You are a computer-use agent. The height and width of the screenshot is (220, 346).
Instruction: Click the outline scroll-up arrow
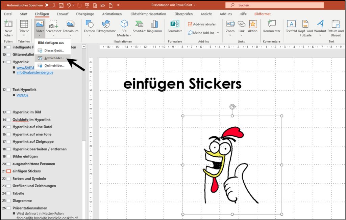coord(84,46)
